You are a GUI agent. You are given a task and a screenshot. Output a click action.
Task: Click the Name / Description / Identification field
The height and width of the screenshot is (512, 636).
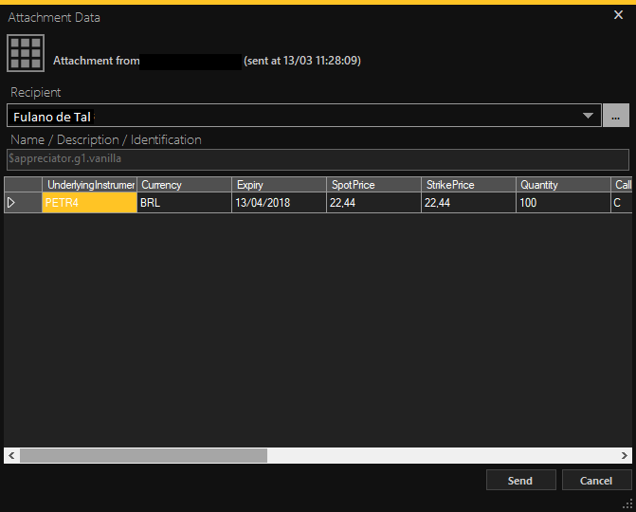pos(318,158)
